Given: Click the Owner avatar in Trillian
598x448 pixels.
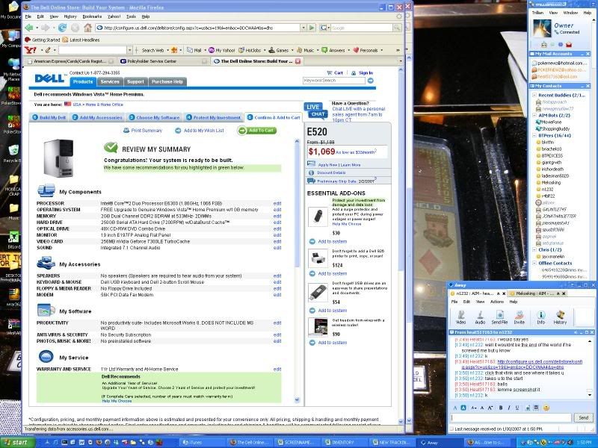Looking at the screenshot, I should click(541, 28).
